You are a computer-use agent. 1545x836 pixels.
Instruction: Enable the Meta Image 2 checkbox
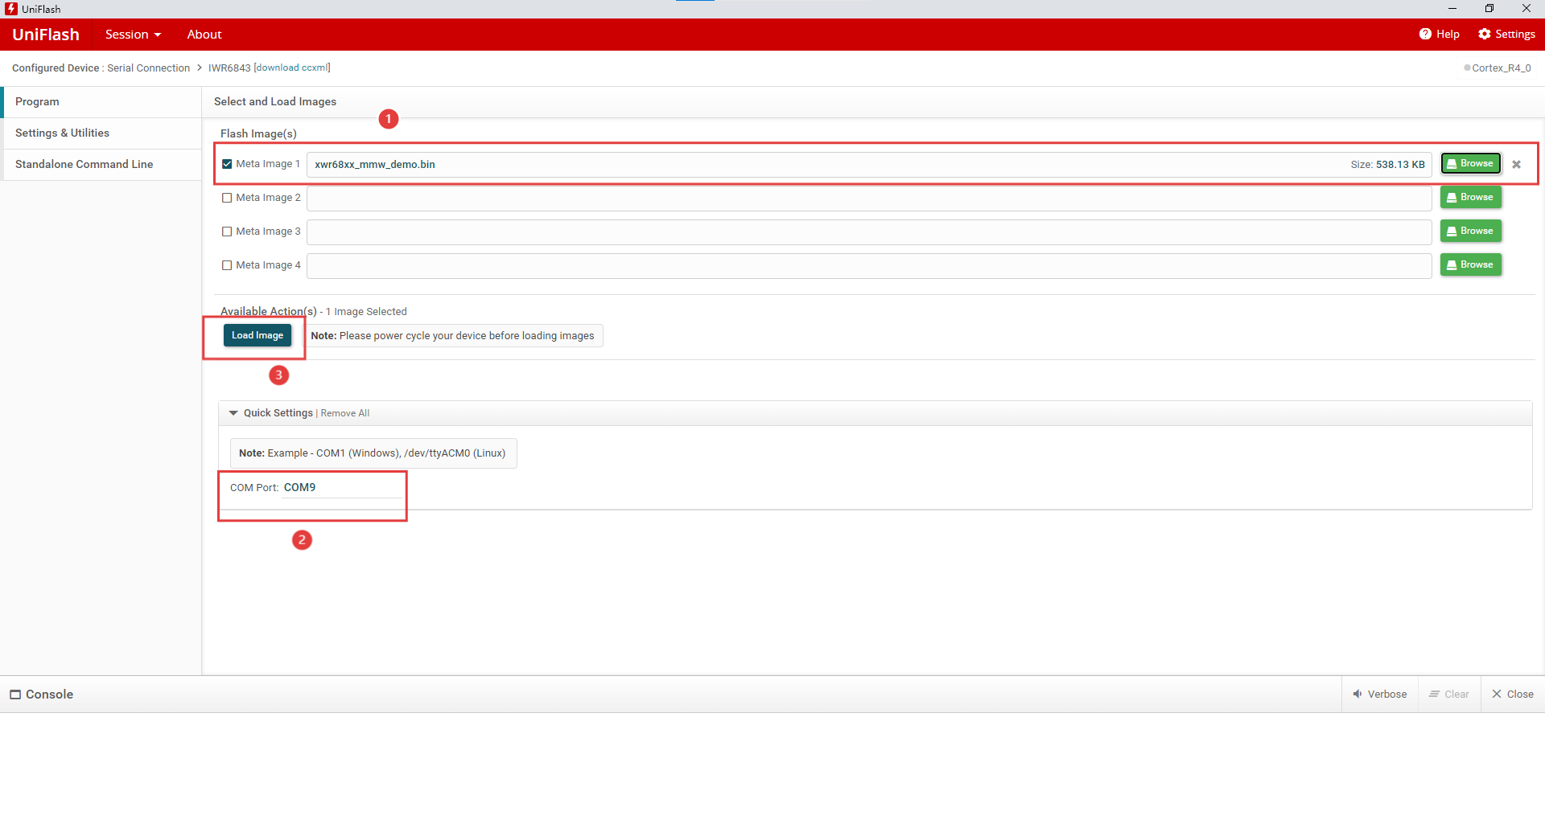point(227,198)
